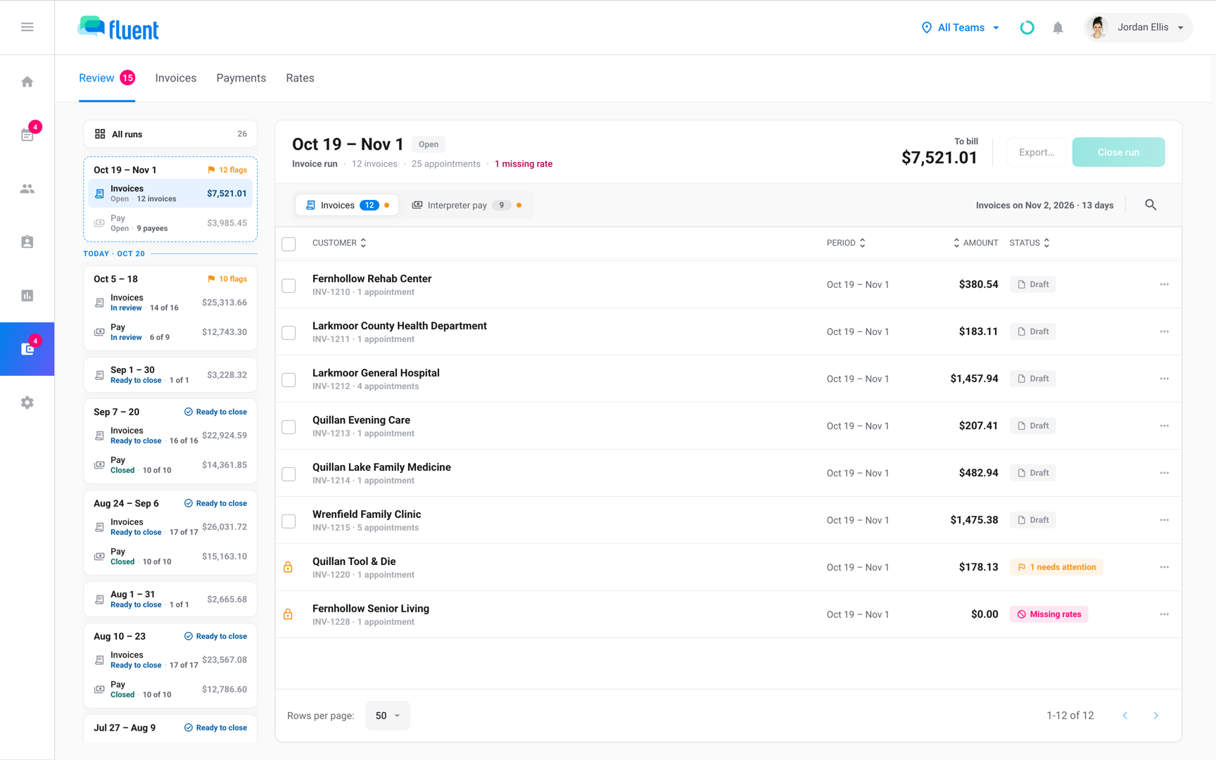Click the Missing rates status badge

point(1049,614)
